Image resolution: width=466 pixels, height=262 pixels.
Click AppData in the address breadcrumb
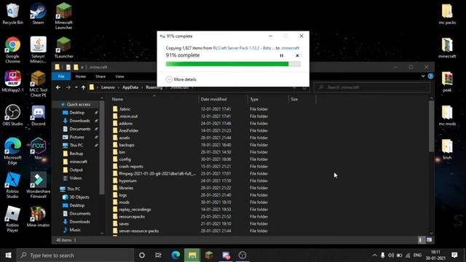[x=130, y=87]
